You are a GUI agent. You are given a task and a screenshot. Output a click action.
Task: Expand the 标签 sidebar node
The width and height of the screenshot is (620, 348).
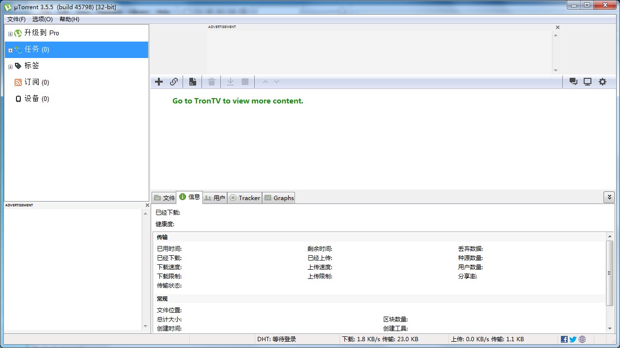tap(10, 66)
